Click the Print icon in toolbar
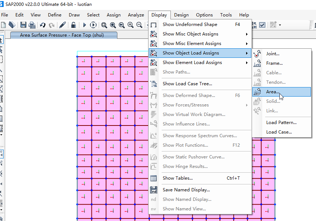316x221 pixels. (x=32, y=25)
